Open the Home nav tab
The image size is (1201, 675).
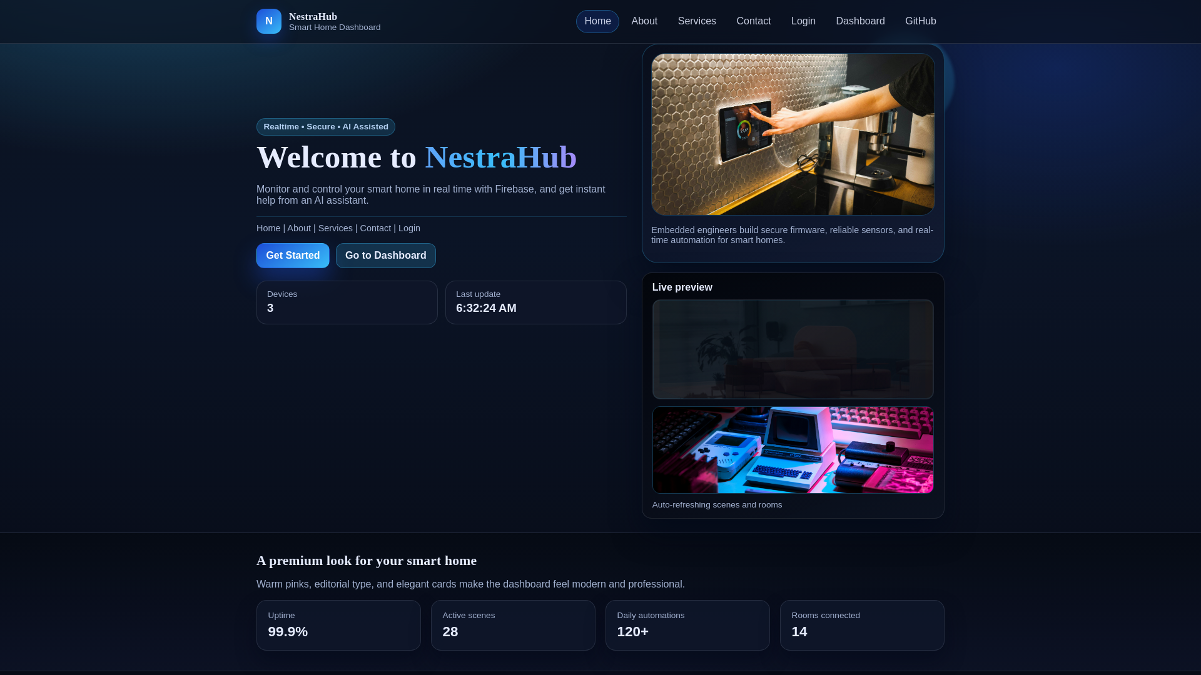coord(597,21)
